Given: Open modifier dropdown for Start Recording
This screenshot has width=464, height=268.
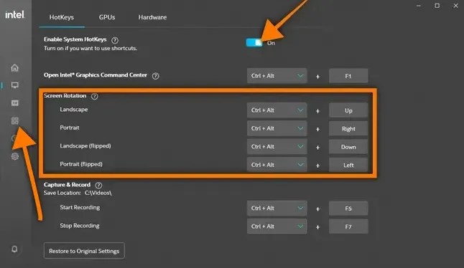Looking at the screenshot, I should pyautogui.click(x=277, y=209).
